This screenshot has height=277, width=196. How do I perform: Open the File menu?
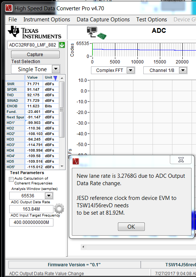(13, 20)
